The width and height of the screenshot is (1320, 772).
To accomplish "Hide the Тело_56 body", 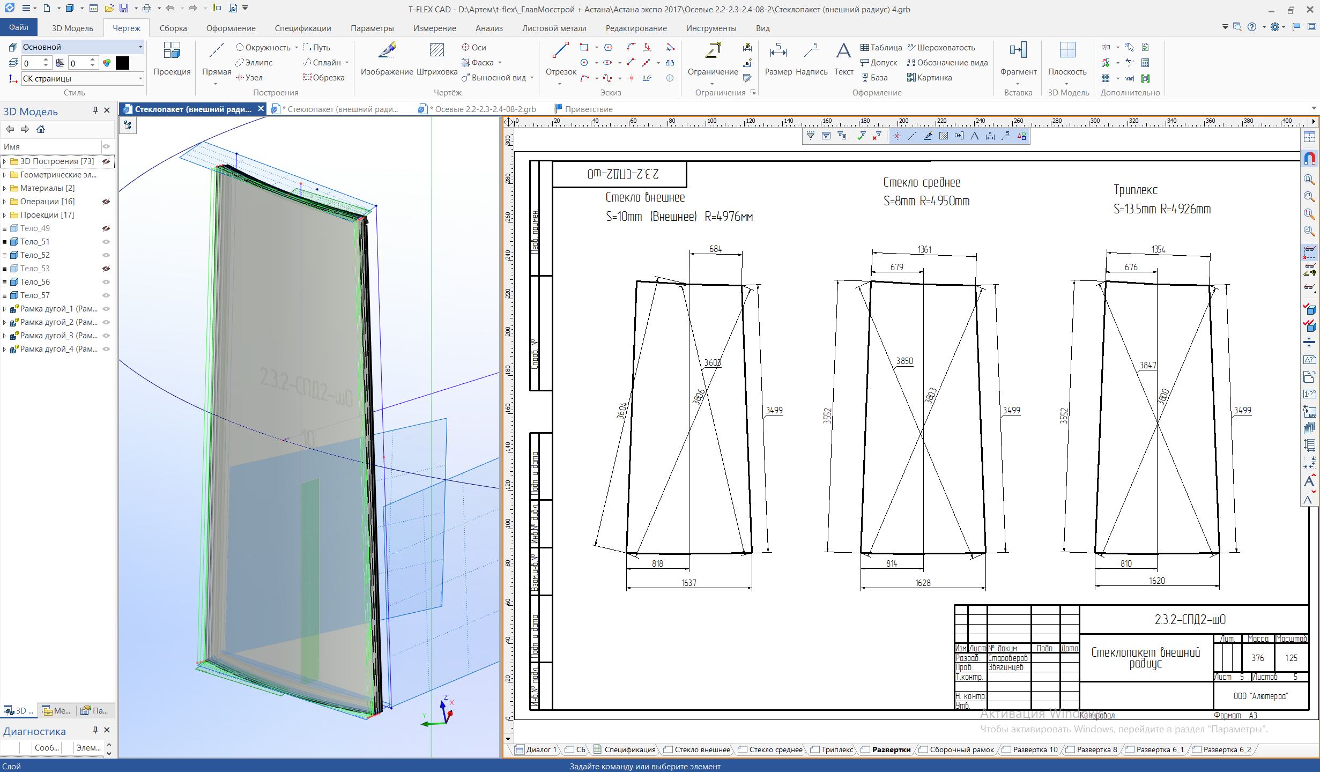I will click(x=106, y=282).
